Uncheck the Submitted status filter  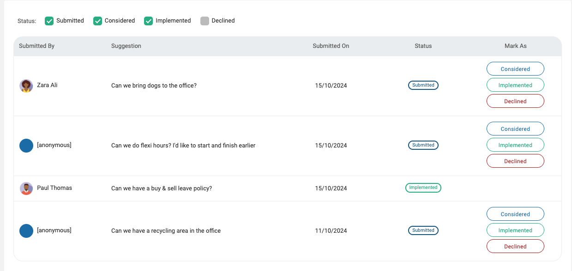(49, 21)
